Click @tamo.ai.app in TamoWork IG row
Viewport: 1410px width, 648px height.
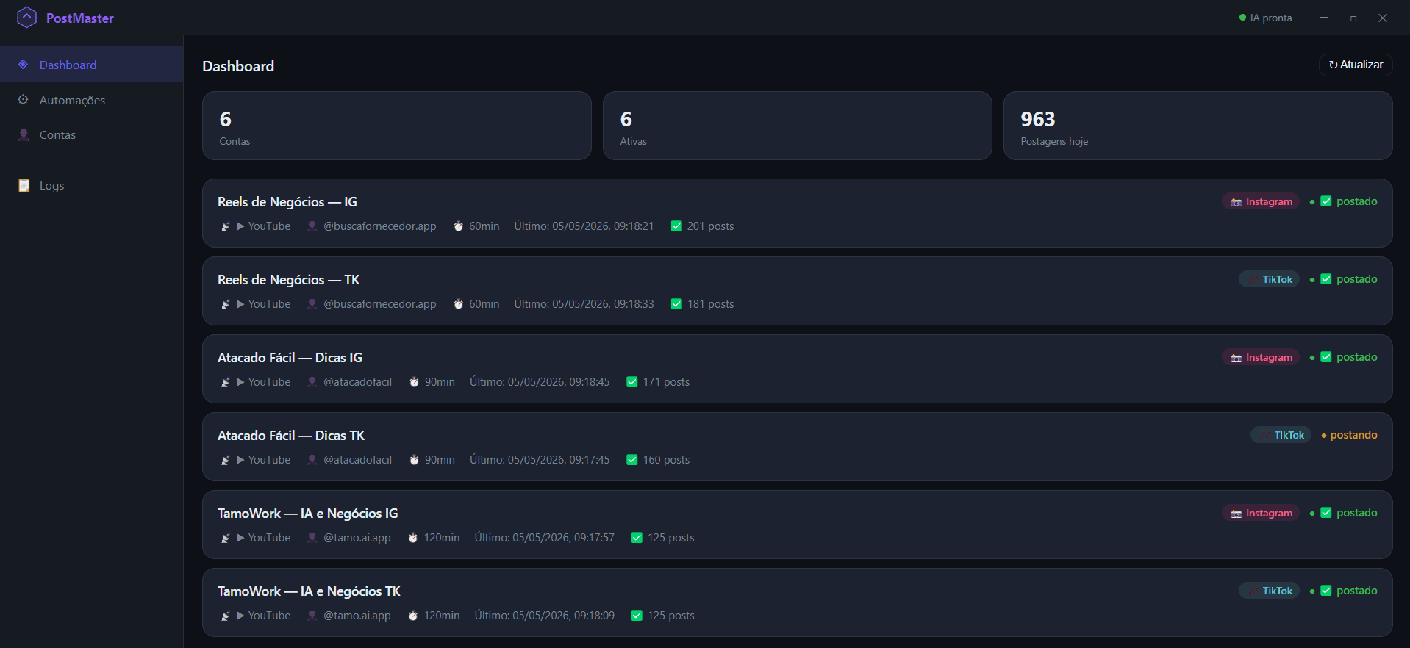pyautogui.click(x=357, y=538)
